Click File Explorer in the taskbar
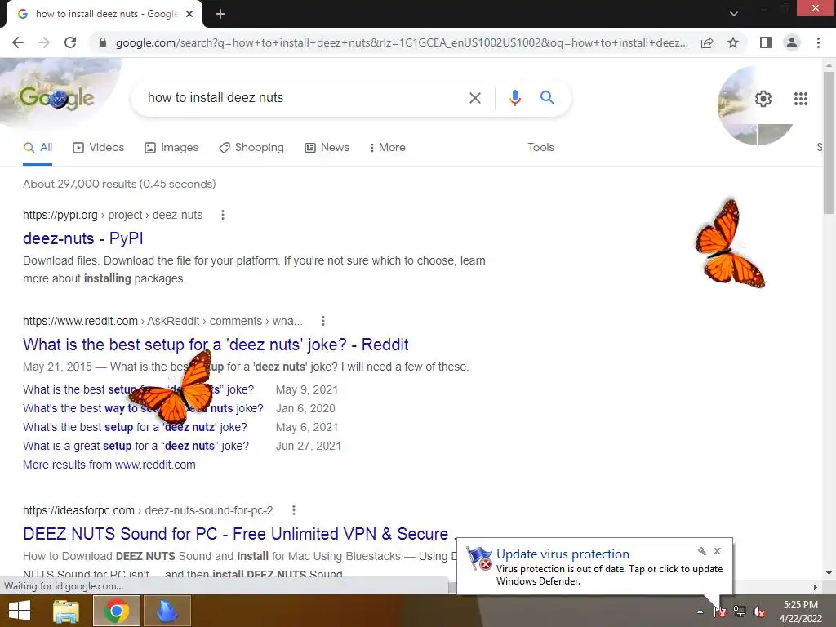Screen dimensions: 836x627 point(66,611)
